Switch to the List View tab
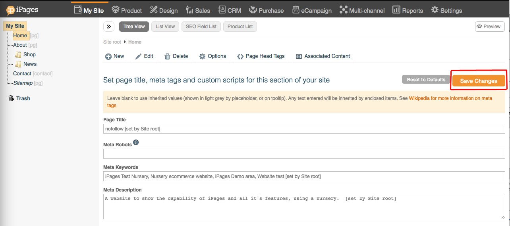Image resolution: width=510 pixels, height=226 pixels. point(165,27)
